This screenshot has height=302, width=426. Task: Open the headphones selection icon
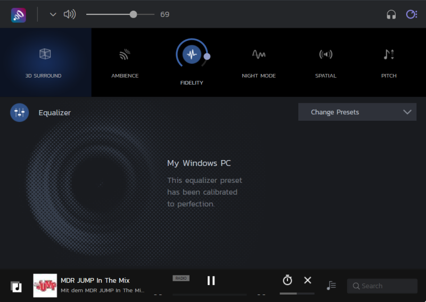[x=391, y=14]
